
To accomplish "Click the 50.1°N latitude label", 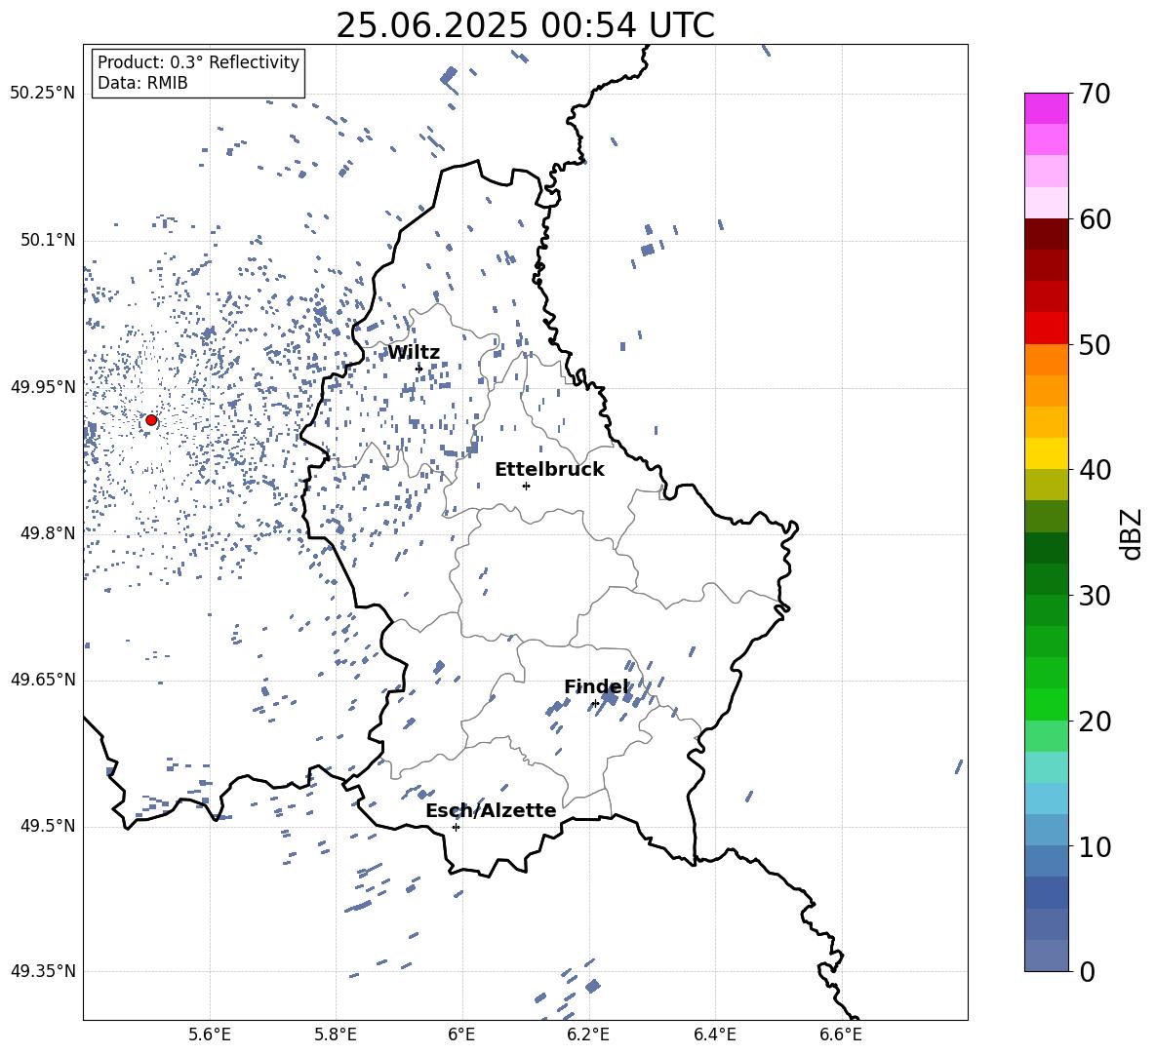I will tap(48, 241).
